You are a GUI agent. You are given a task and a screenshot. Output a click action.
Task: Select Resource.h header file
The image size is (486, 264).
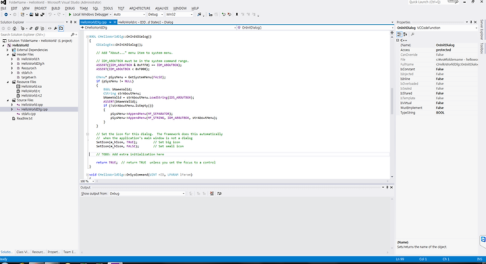28,68
